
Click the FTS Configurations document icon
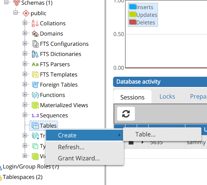pyautogui.click(x=35, y=44)
